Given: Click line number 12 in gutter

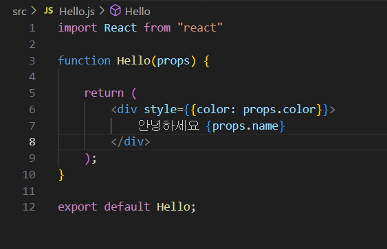Looking at the screenshot, I should coord(29,207).
